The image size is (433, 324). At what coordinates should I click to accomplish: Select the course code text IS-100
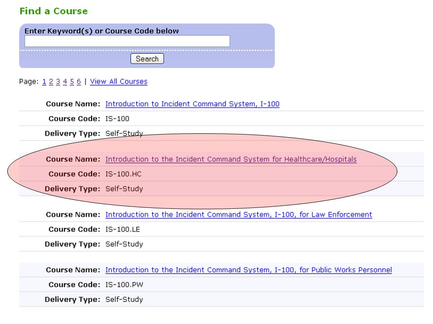(x=117, y=119)
